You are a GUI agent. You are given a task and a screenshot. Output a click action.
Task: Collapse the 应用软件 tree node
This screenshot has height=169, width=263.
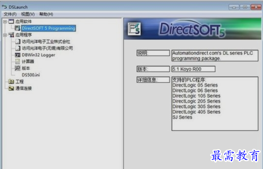click(5, 22)
